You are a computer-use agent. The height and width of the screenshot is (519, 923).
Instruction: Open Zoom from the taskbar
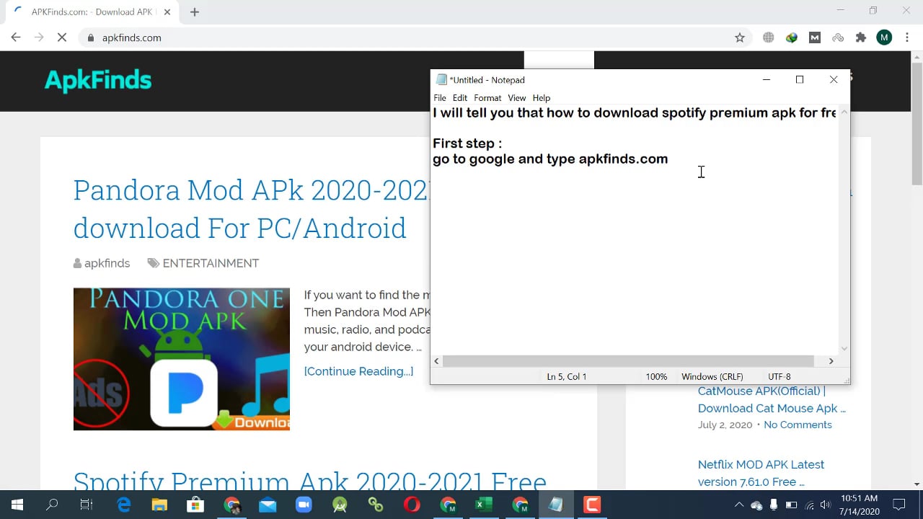[304, 505]
